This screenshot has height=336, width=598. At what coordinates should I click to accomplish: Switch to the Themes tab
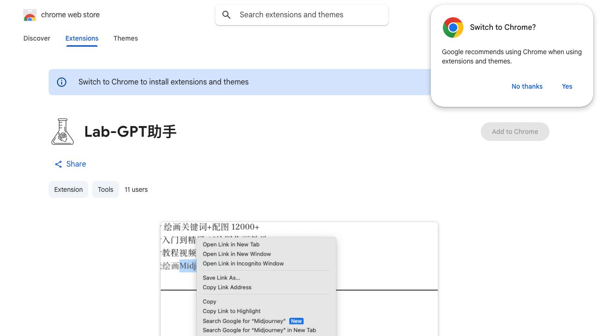(x=126, y=38)
